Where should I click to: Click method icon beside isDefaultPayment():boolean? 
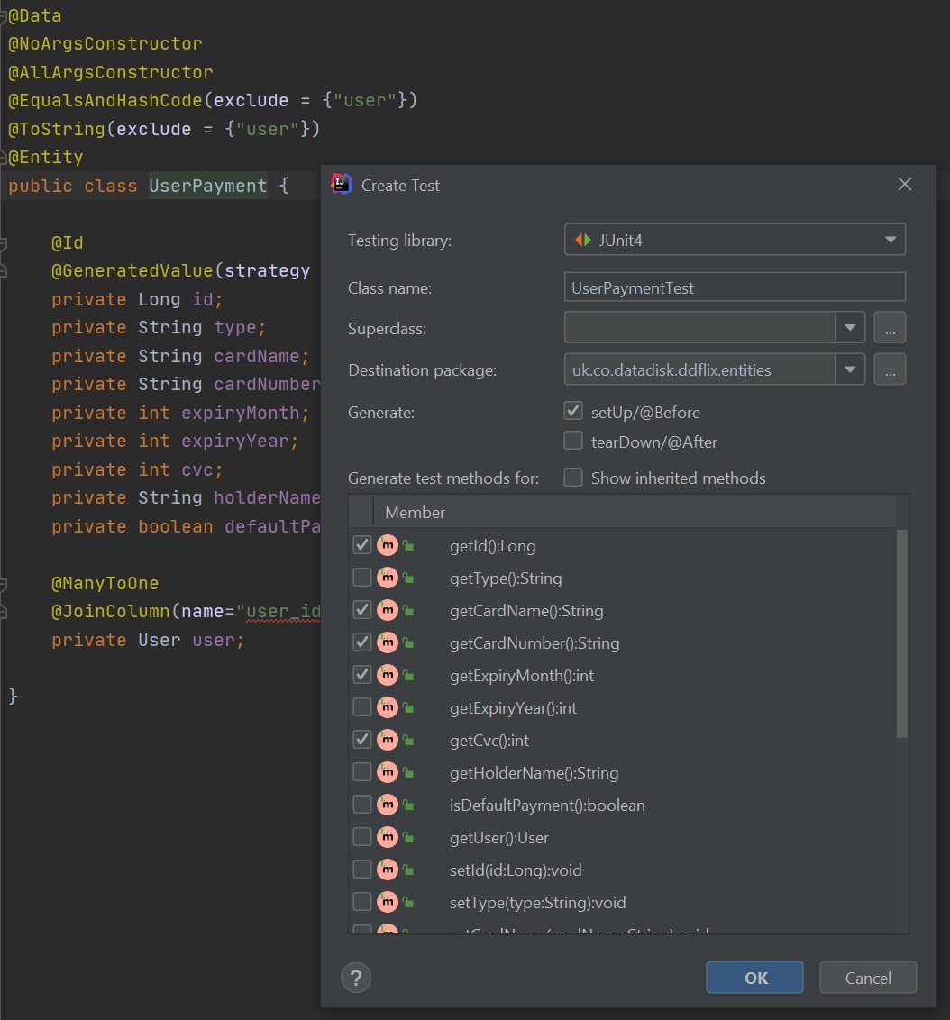[x=388, y=806]
